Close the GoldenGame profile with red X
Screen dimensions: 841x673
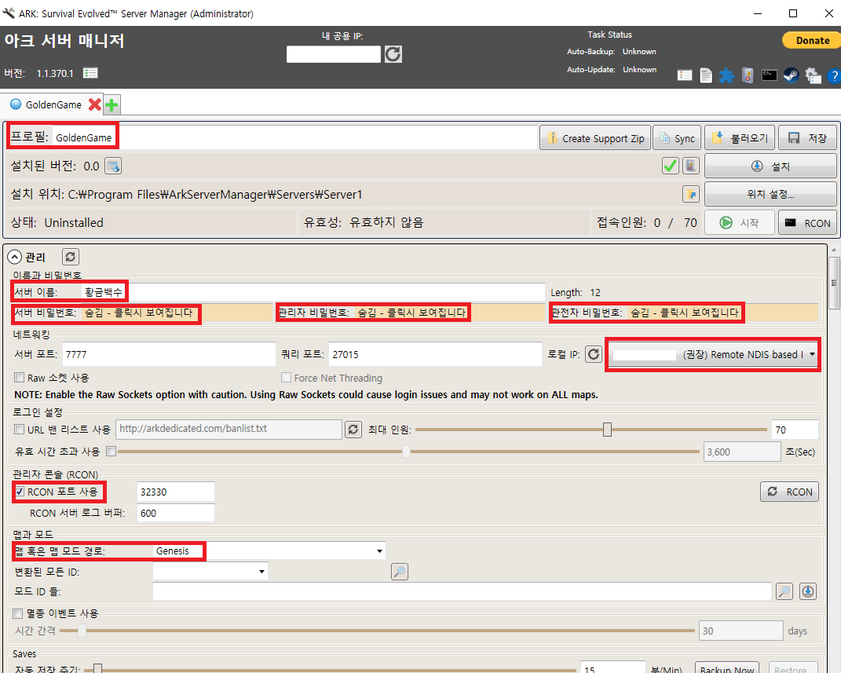(x=95, y=104)
